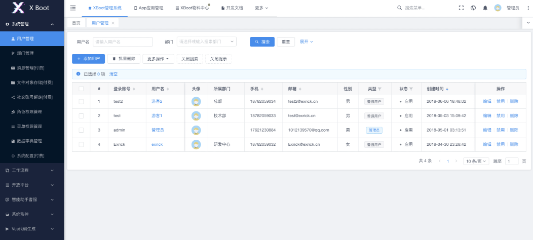Screen dimensions: 533x240
Task: Check the test row checkbox
Action: point(81,116)
